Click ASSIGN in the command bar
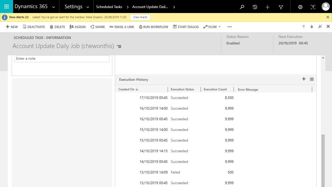Viewport: 332px width, 187px height. pos(78,27)
